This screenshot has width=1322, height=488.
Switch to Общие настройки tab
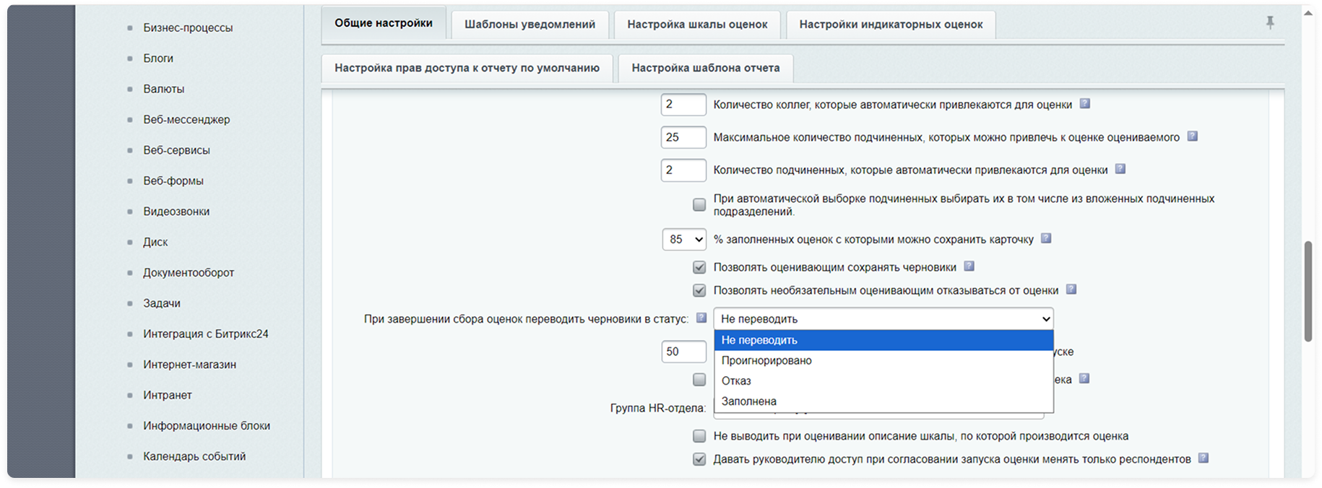(384, 23)
